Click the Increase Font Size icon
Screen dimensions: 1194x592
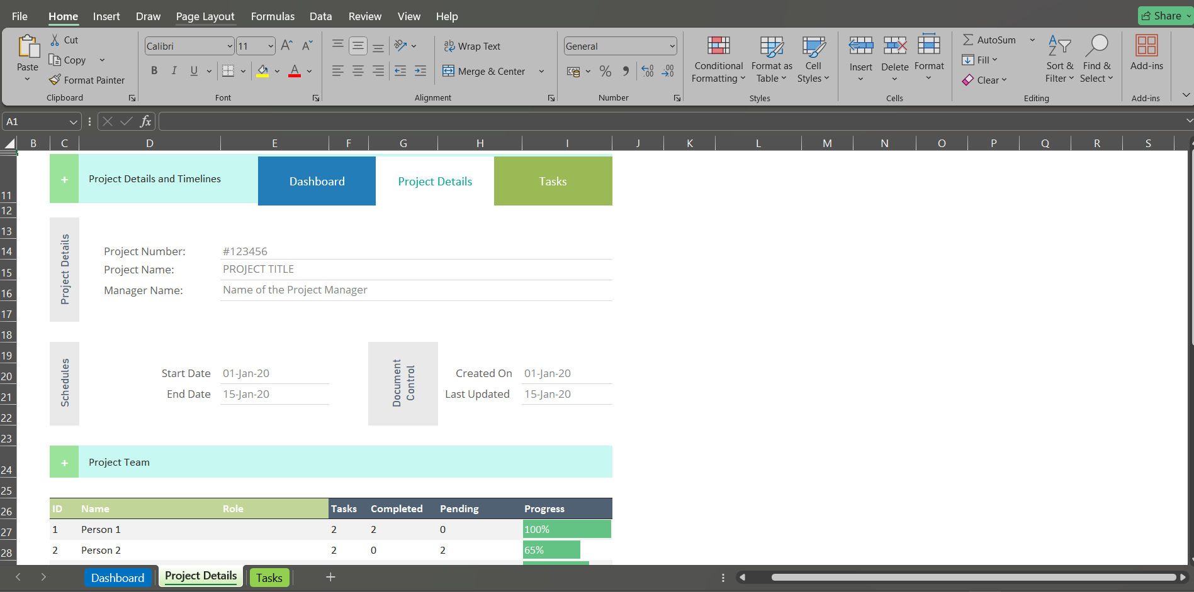(285, 45)
